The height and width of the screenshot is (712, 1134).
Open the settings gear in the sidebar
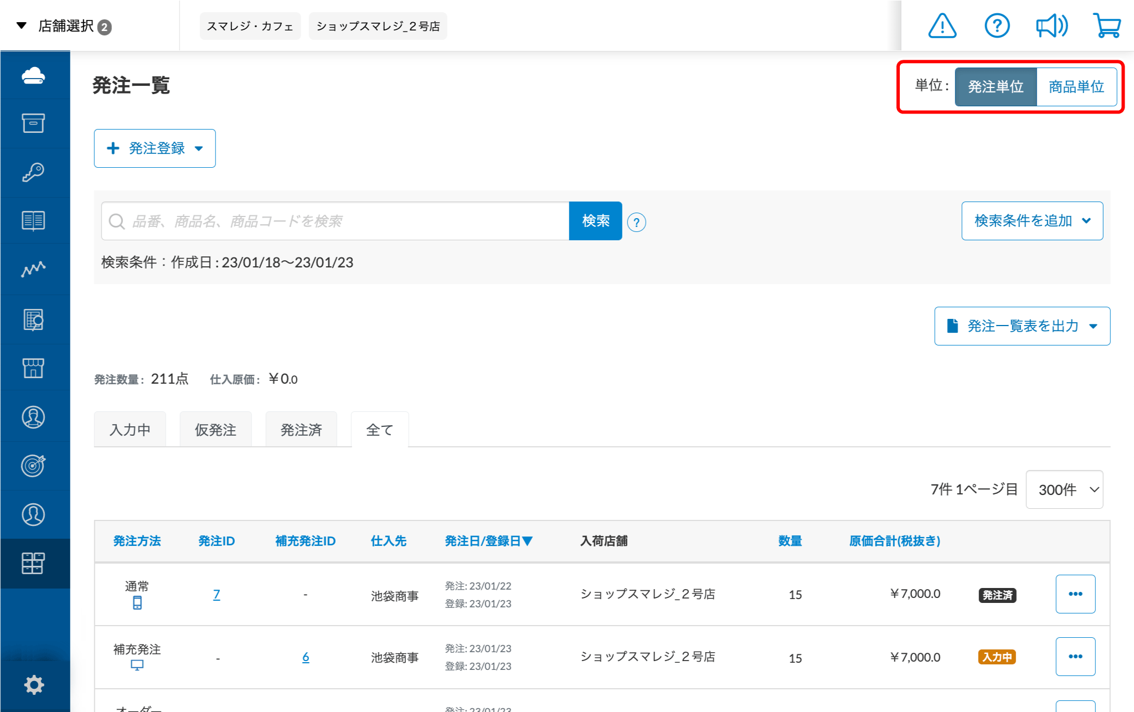(x=34, y=685)
